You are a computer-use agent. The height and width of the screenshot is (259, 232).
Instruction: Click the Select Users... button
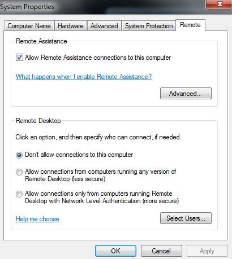[186, 218]
